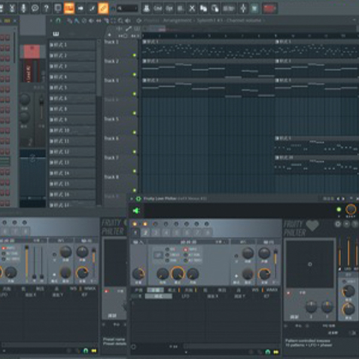359x359 pixels.
Task: Select pattern 10 in the pattern list
Action: (72, 130)
